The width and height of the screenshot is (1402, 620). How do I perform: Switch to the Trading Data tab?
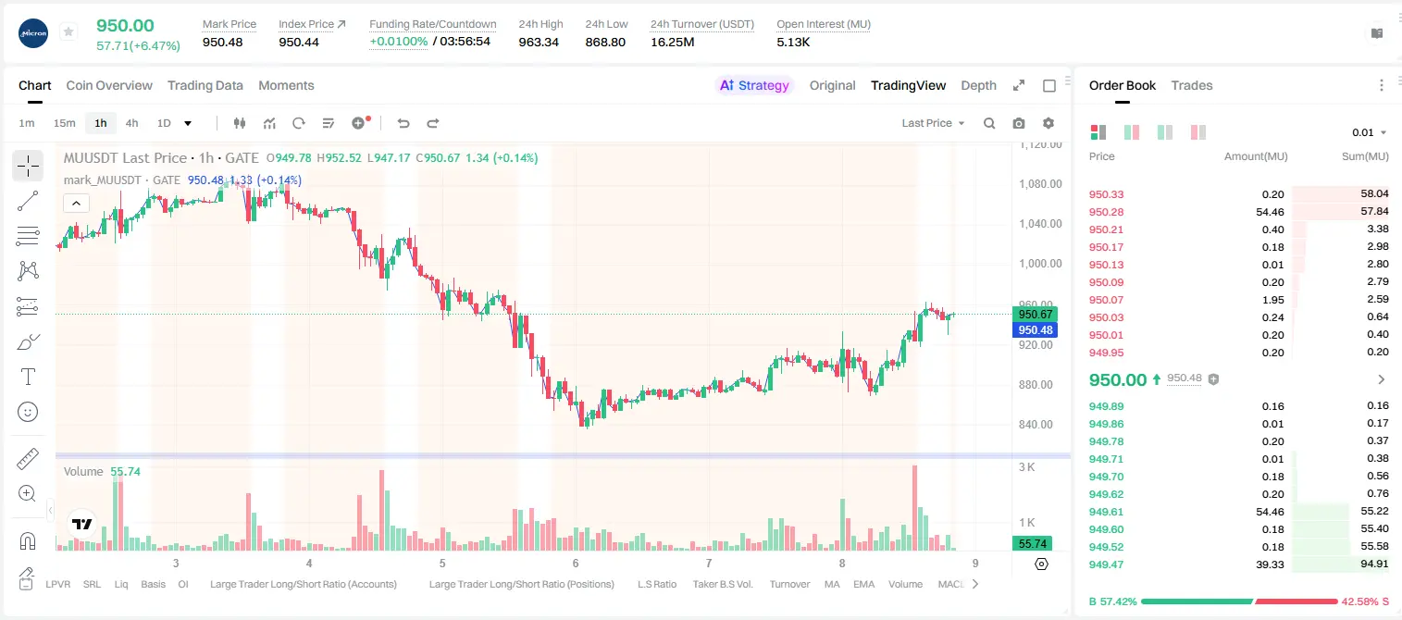click(205, 85)
